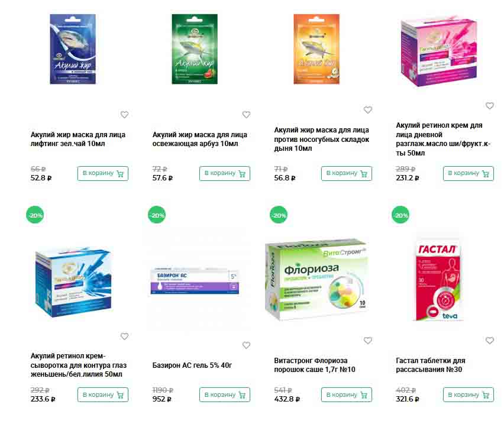Add Акулий ретинол day cream to cart
This screenshot has width=504, height=424.
(469, 173)
